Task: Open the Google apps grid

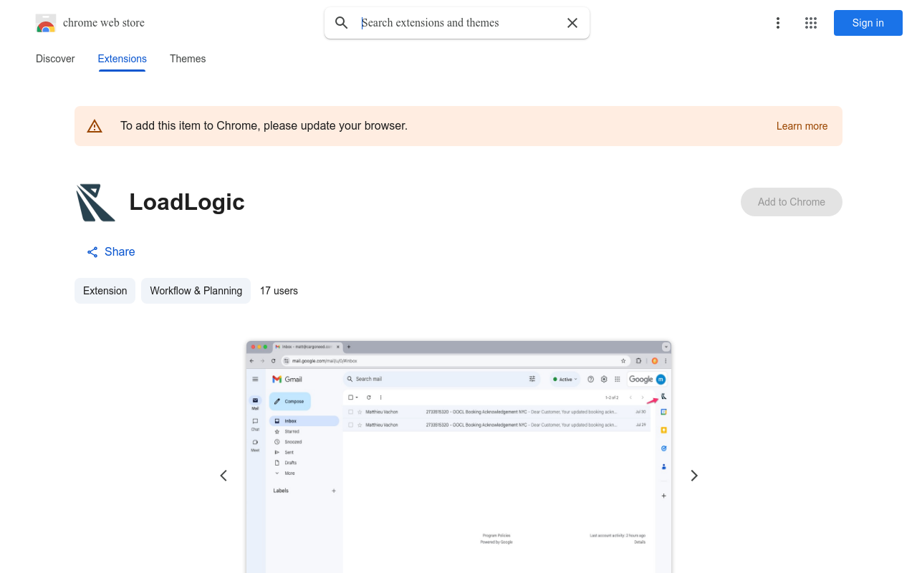Action: point(811,23)
